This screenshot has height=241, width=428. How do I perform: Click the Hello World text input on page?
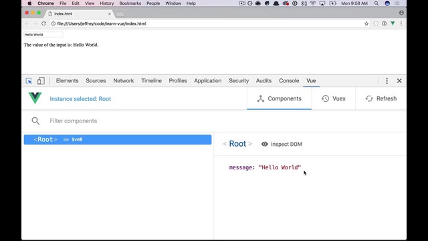point(43,34)
